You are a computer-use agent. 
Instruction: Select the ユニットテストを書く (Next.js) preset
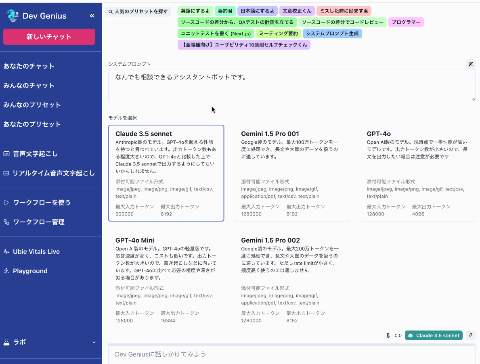[216, 33]
